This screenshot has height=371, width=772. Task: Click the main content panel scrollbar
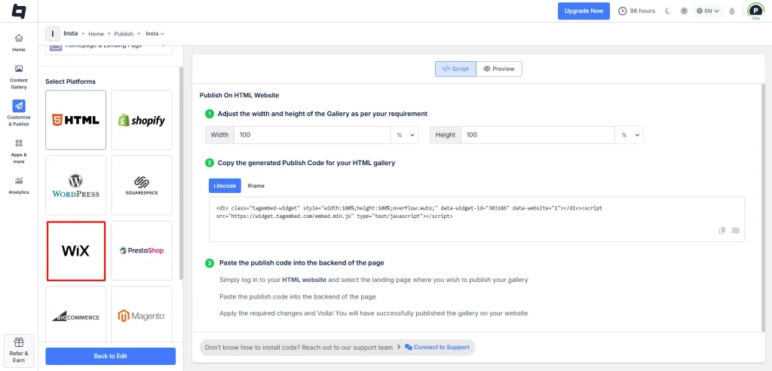(763, 207)
